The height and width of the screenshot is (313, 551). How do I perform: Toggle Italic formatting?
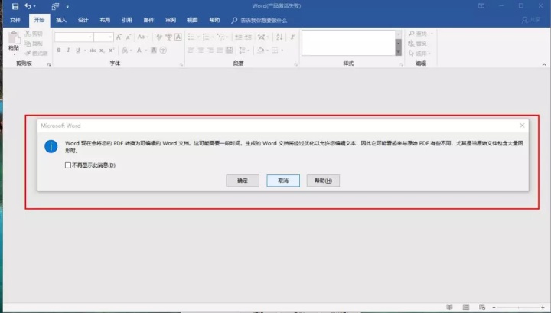[x=68, y=51]
